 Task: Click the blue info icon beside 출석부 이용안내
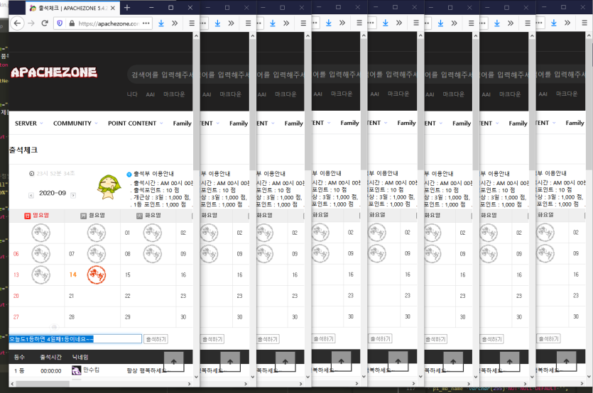click(129, 175)
